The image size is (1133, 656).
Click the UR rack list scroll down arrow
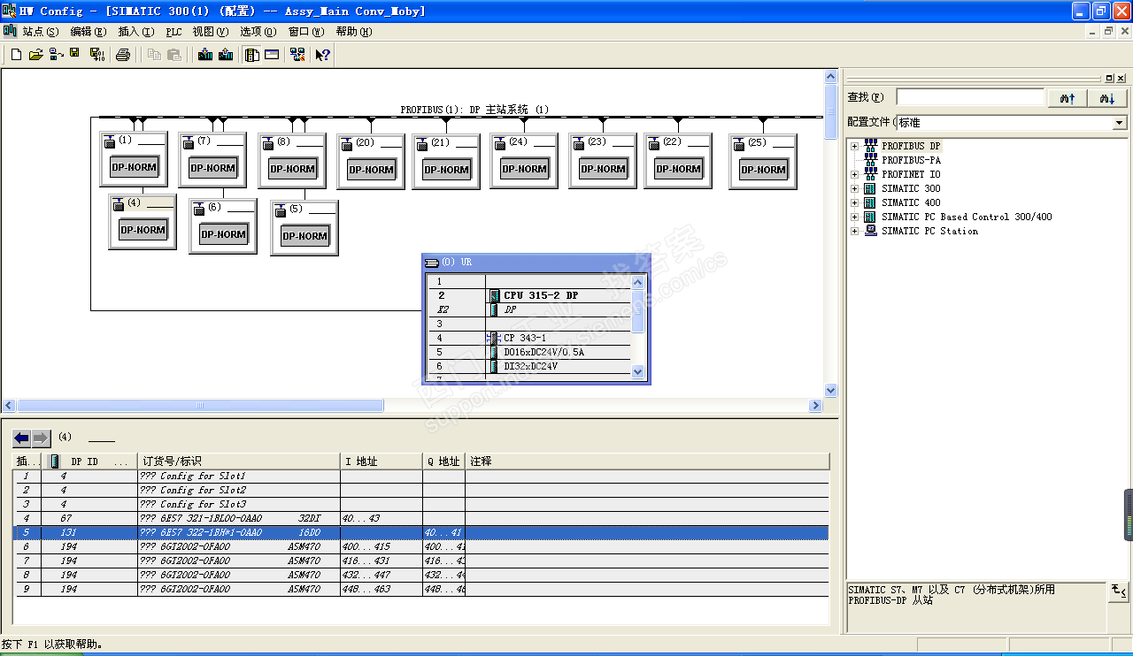(x=638, y=371)
